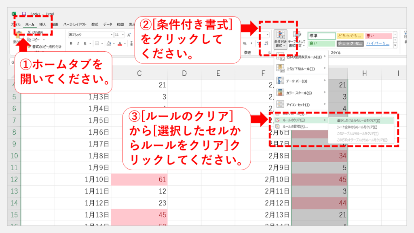
Task: Select column H header
Action: coord(364,73)
